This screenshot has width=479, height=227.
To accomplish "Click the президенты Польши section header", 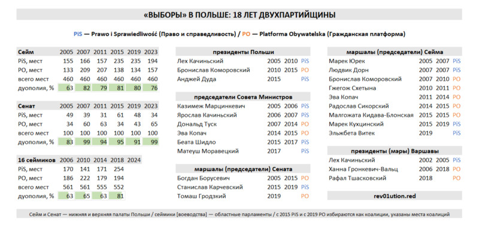I will pyautogui.click(x=243, y=52).
